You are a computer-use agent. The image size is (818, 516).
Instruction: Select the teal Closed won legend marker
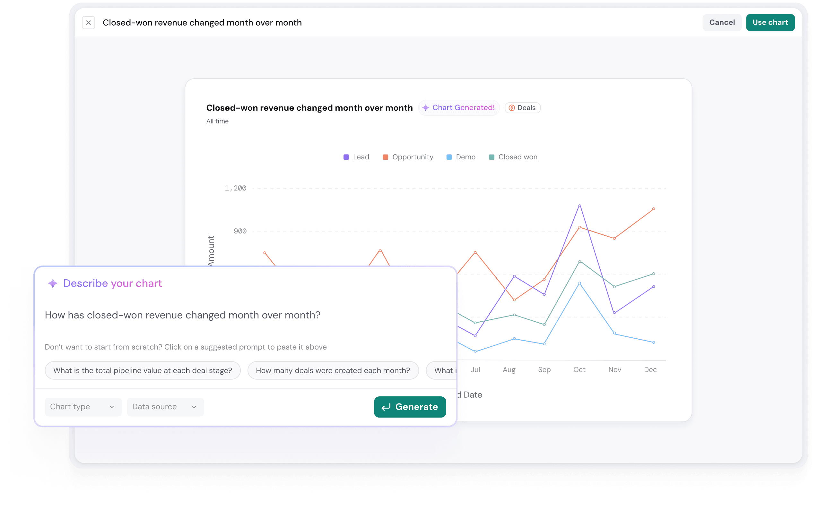[x=491, y=157]
